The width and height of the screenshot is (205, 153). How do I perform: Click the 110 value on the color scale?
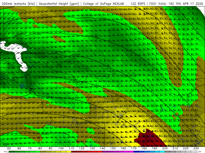71,148
